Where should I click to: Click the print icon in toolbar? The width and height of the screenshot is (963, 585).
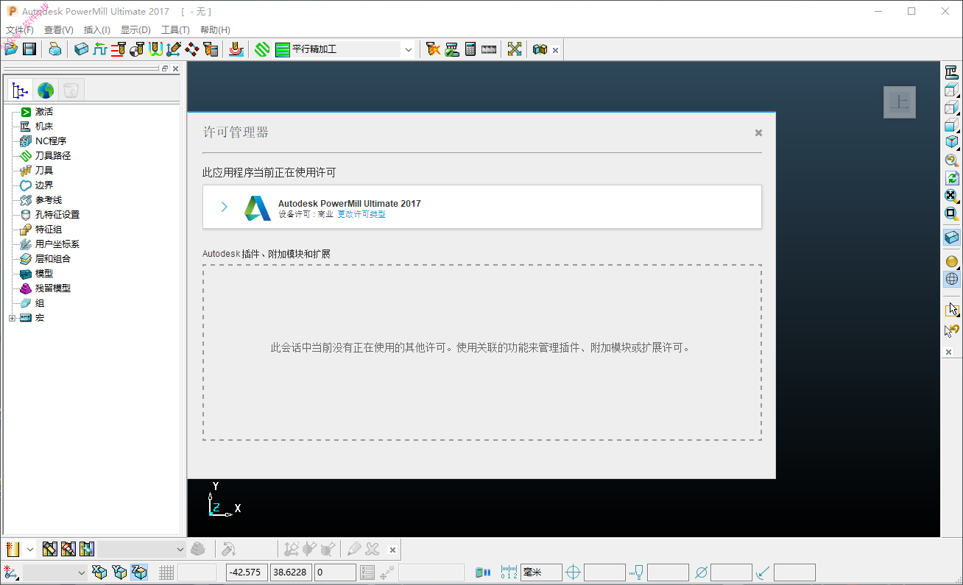coord(55,49)
